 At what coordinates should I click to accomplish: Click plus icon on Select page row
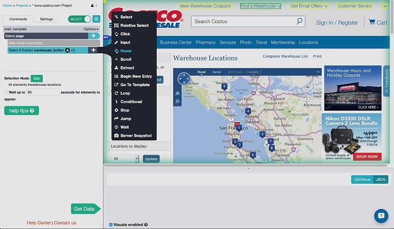(x=94, y=36)
